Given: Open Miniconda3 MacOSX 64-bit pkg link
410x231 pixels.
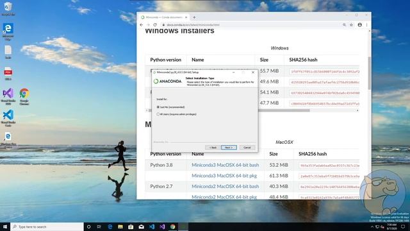Looking at the screenshot, I should [224, 176].
